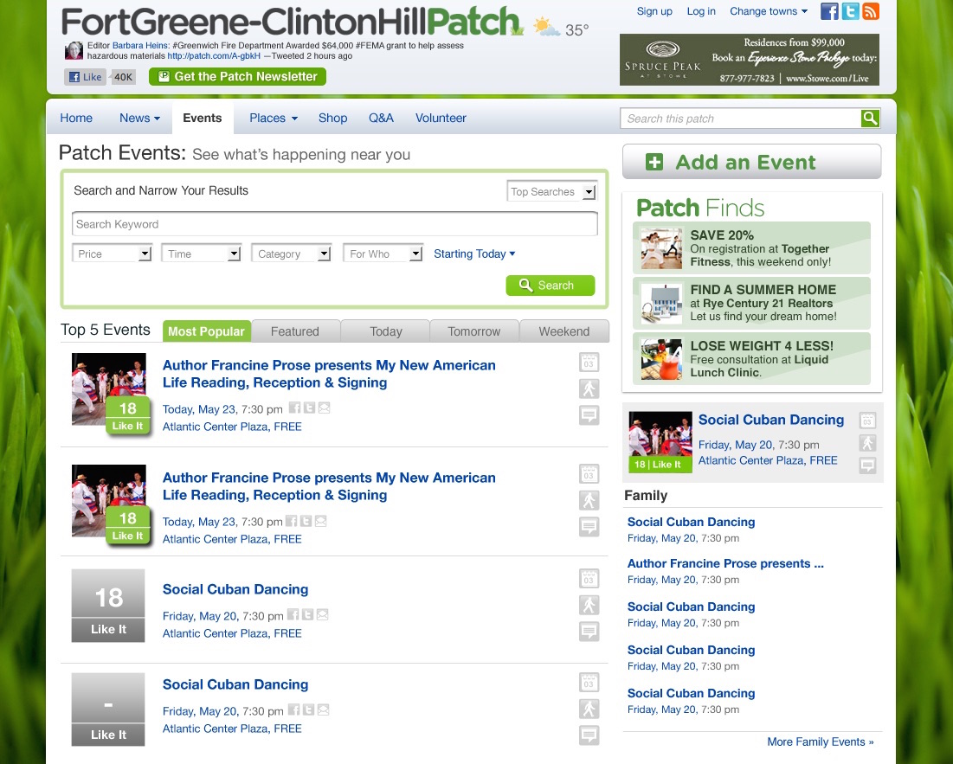
Task: Open the Shop tab
Action: click(x=333, y=118)
